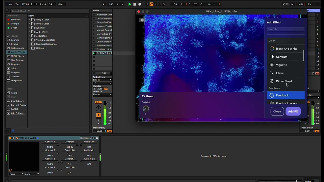The width and height of the screenshot is (324, 182).
Task: Toggle the orange Automation Arm button
Action: 151,4
